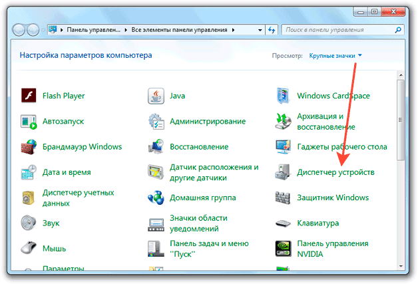Click the Дата и время calendar icon
The width and height of the screenshot is (418, 284).
pos(29,172)
